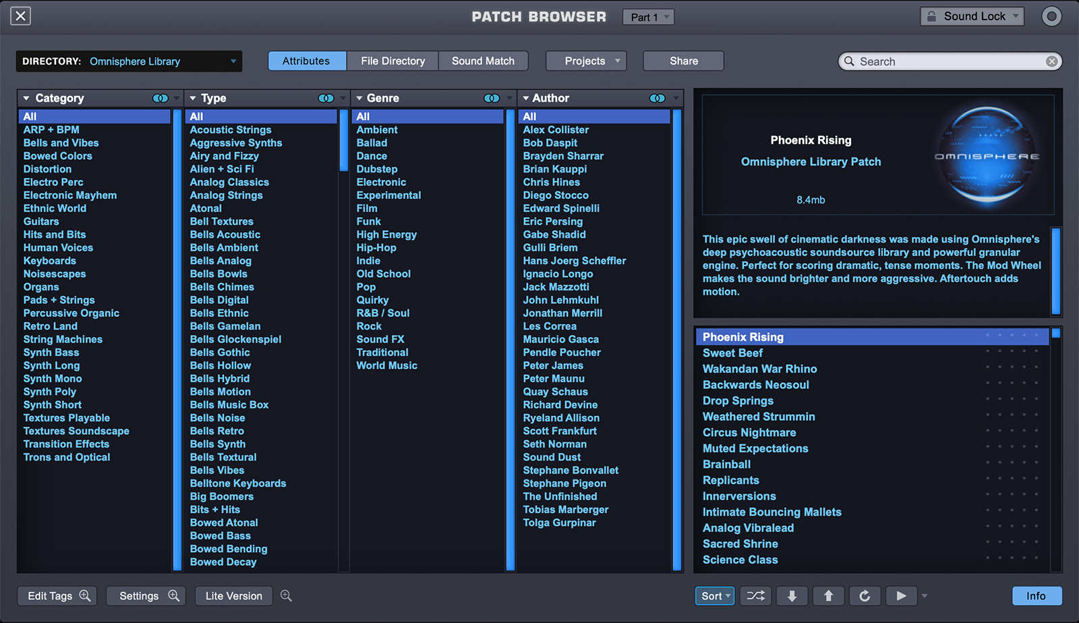Viewport: 1079px width, 623px height.
Task: Click the Info button
Action: (1037, 595)
